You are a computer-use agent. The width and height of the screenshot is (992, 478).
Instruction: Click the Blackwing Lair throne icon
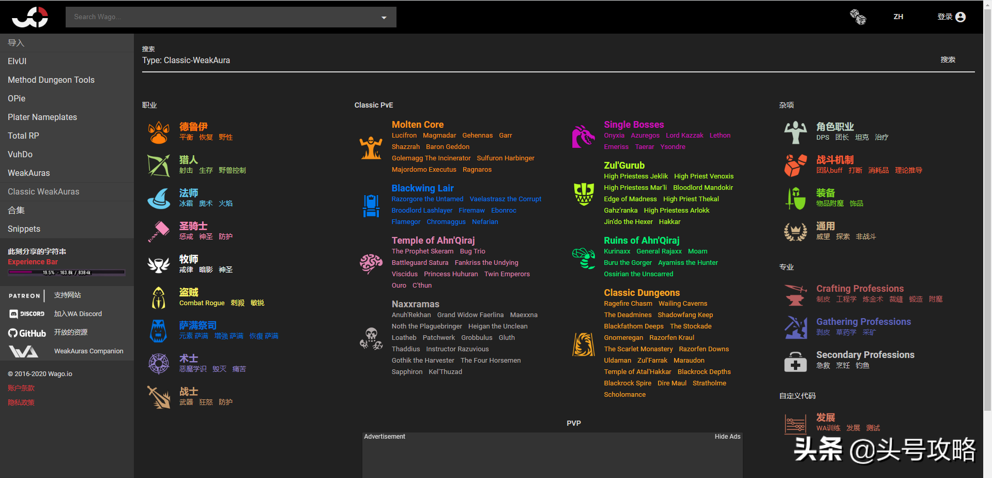coord(371,206)
